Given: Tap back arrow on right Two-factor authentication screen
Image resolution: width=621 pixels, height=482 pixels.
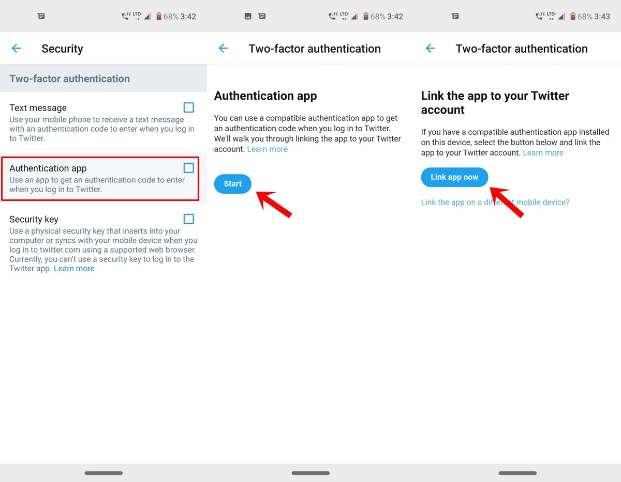Looking at the screenshot, I should (430, 49).
